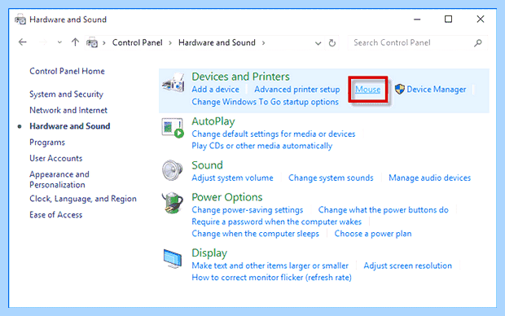Image resolution: width=505 pixels, height=316 pixels.
Task: Change Windows To Go startup options
Action: pos(265,102)
